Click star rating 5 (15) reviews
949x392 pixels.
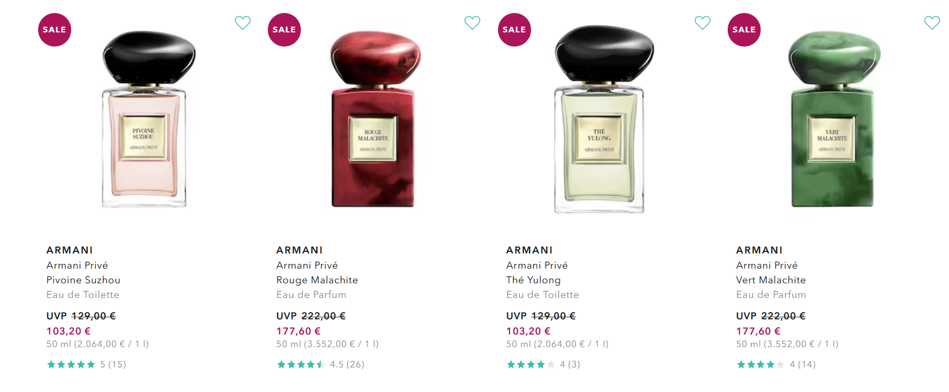(x=86, y=364)
